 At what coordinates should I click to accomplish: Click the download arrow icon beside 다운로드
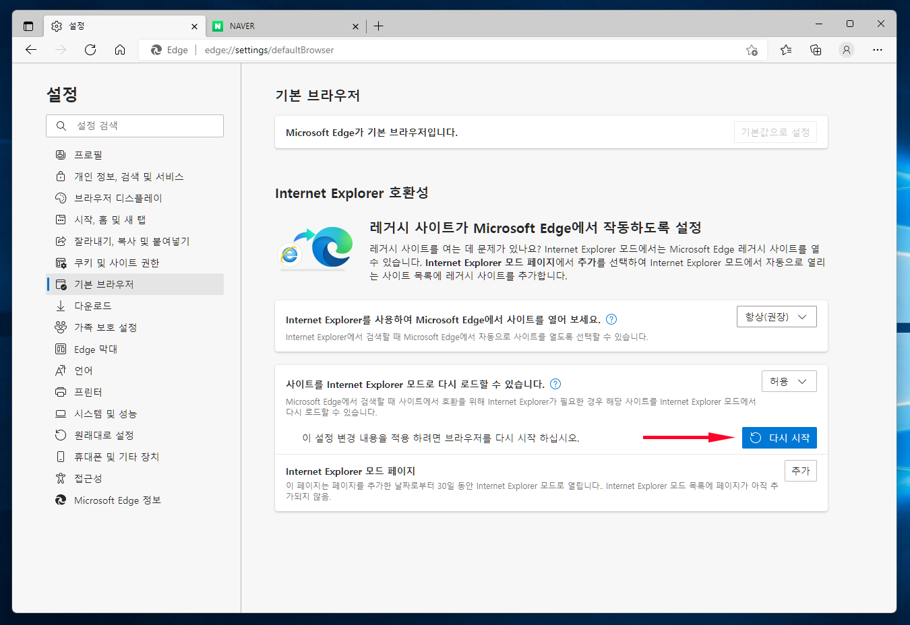point(61,306)
